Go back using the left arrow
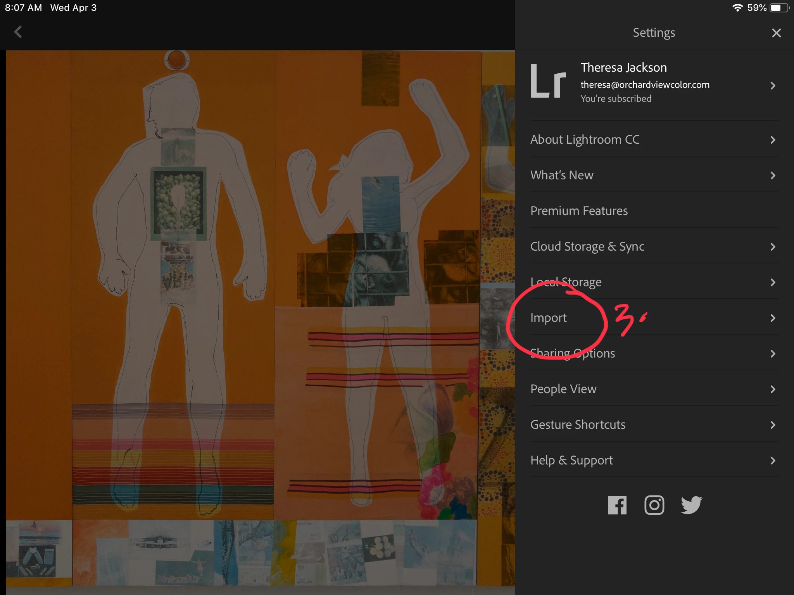The width and height of the screenshot is (794, 595). (18, 32)
